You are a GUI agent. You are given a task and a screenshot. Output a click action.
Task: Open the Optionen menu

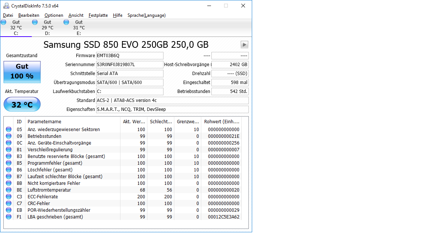click(54, 15)
